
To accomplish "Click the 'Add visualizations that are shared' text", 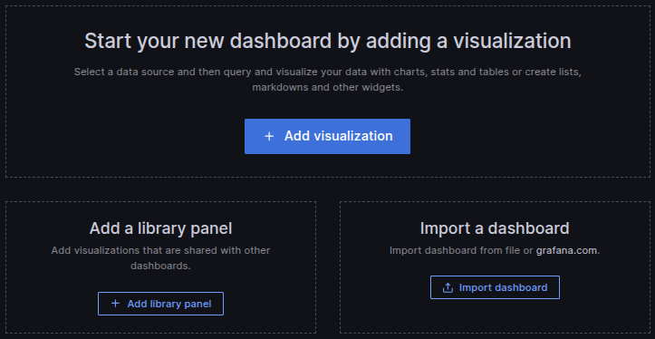I will tap(161, 250).
